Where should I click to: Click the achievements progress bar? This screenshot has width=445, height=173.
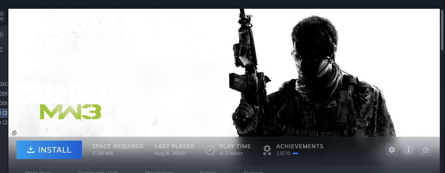tap(309, 153)
